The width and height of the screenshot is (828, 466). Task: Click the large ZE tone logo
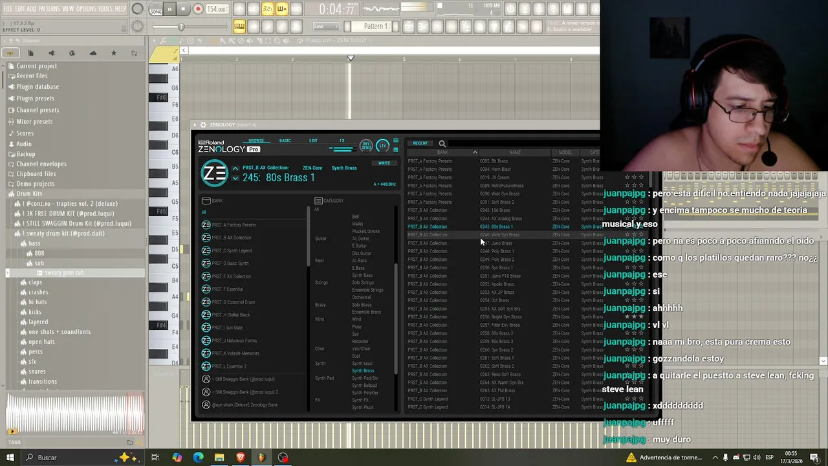215,173
